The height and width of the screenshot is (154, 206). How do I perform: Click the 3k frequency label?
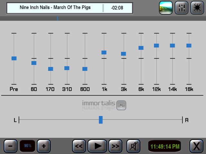(124, 89)
